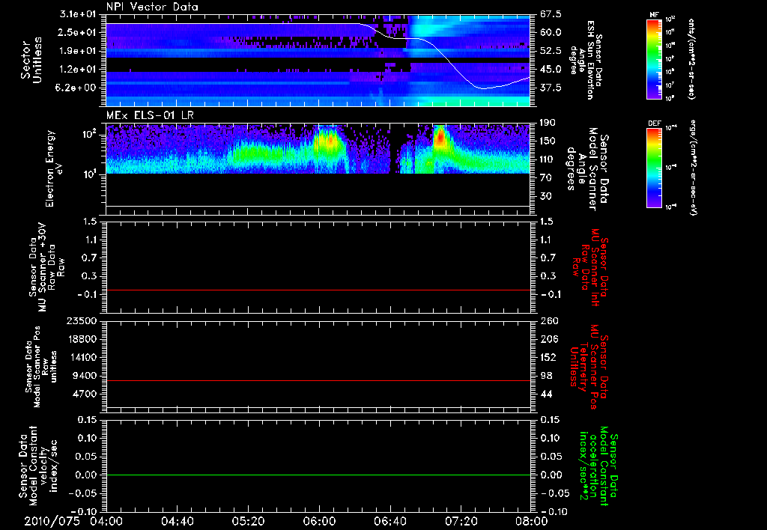Select the NPI Vector Data panel title
Screen dimensions: 767x530
[152, 7]
